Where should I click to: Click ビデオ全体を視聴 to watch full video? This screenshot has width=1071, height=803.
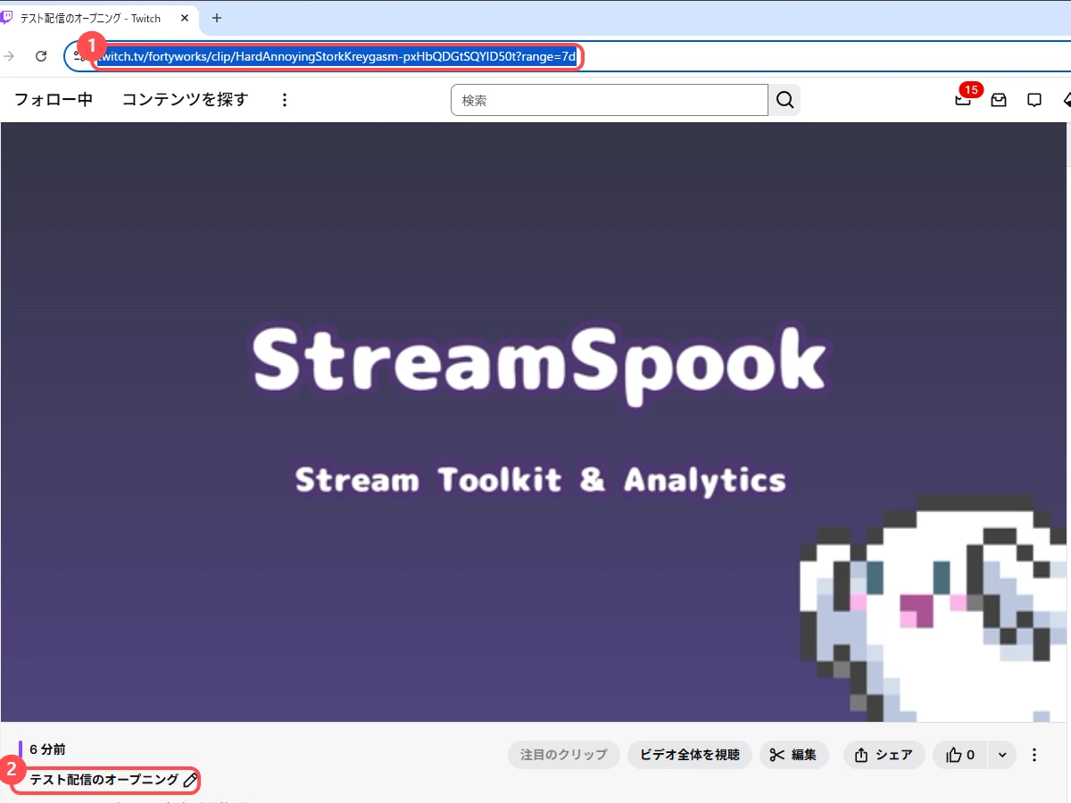coord(690,755)
